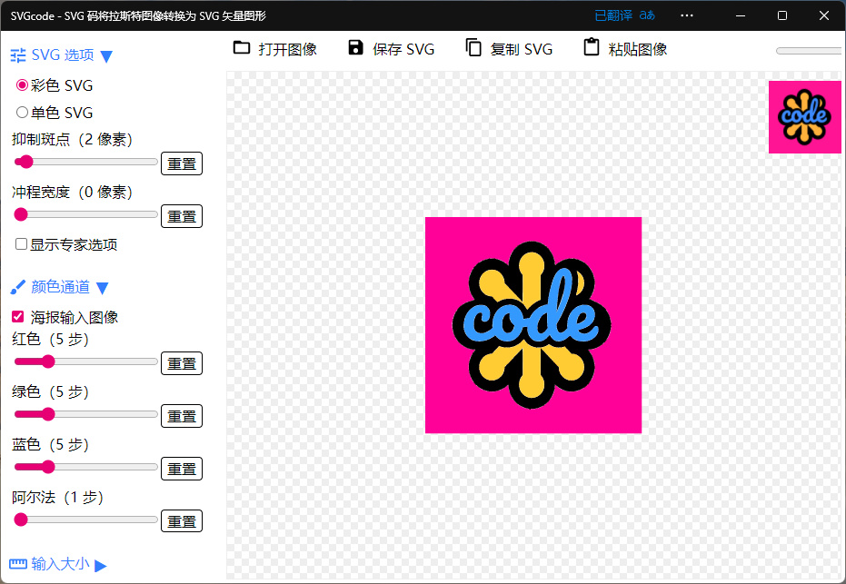This screenshot has width=846, height=584.
Task: Click the save SVG floppy disk icon
Action: [x=355, y=48]
